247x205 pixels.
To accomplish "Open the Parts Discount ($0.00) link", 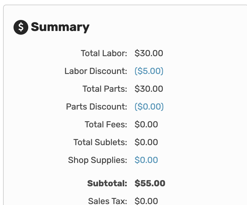I will [149, 106].
